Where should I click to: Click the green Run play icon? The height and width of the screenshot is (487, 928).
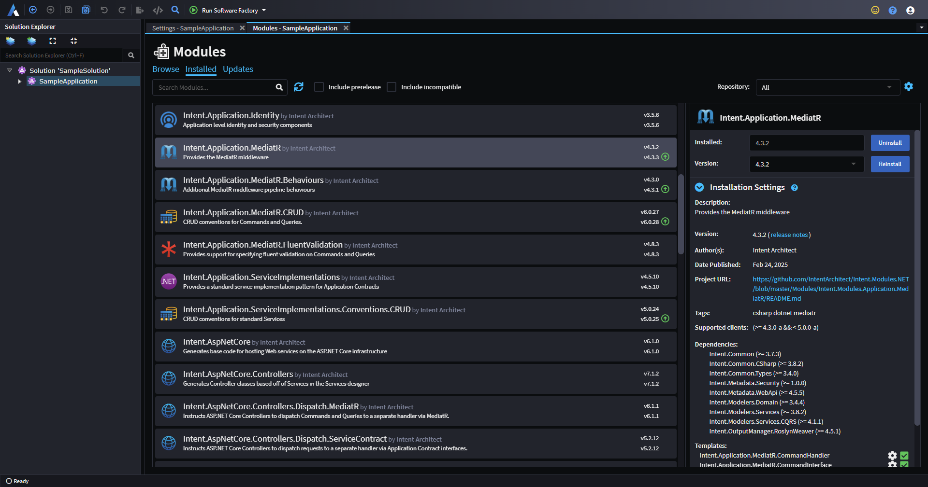click(193, 10)
